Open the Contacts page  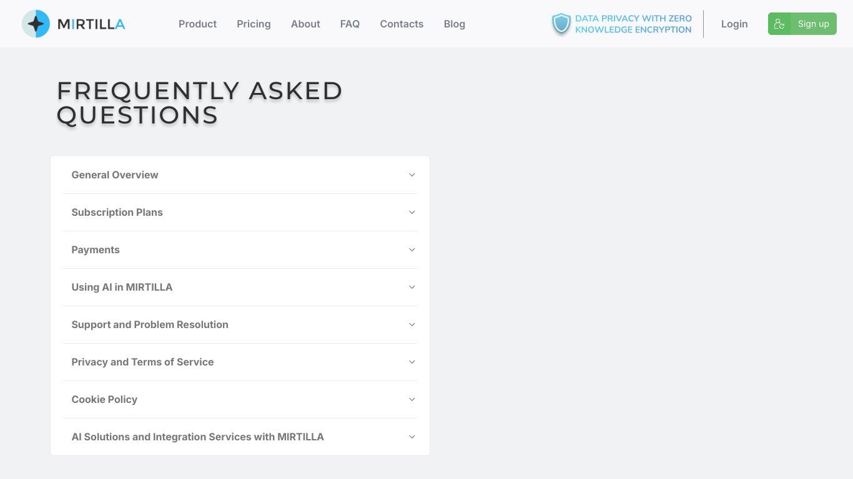click(x=402, y=24)
